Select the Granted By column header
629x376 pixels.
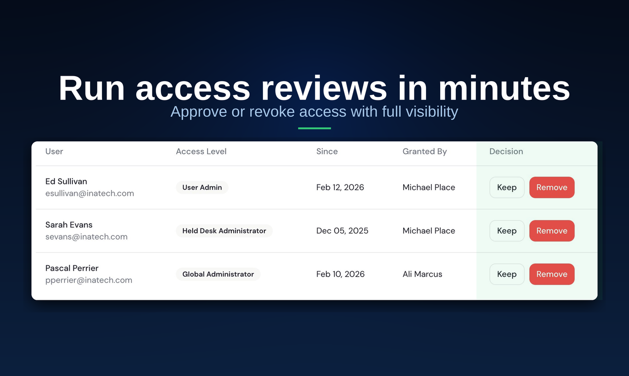point(424,151)
